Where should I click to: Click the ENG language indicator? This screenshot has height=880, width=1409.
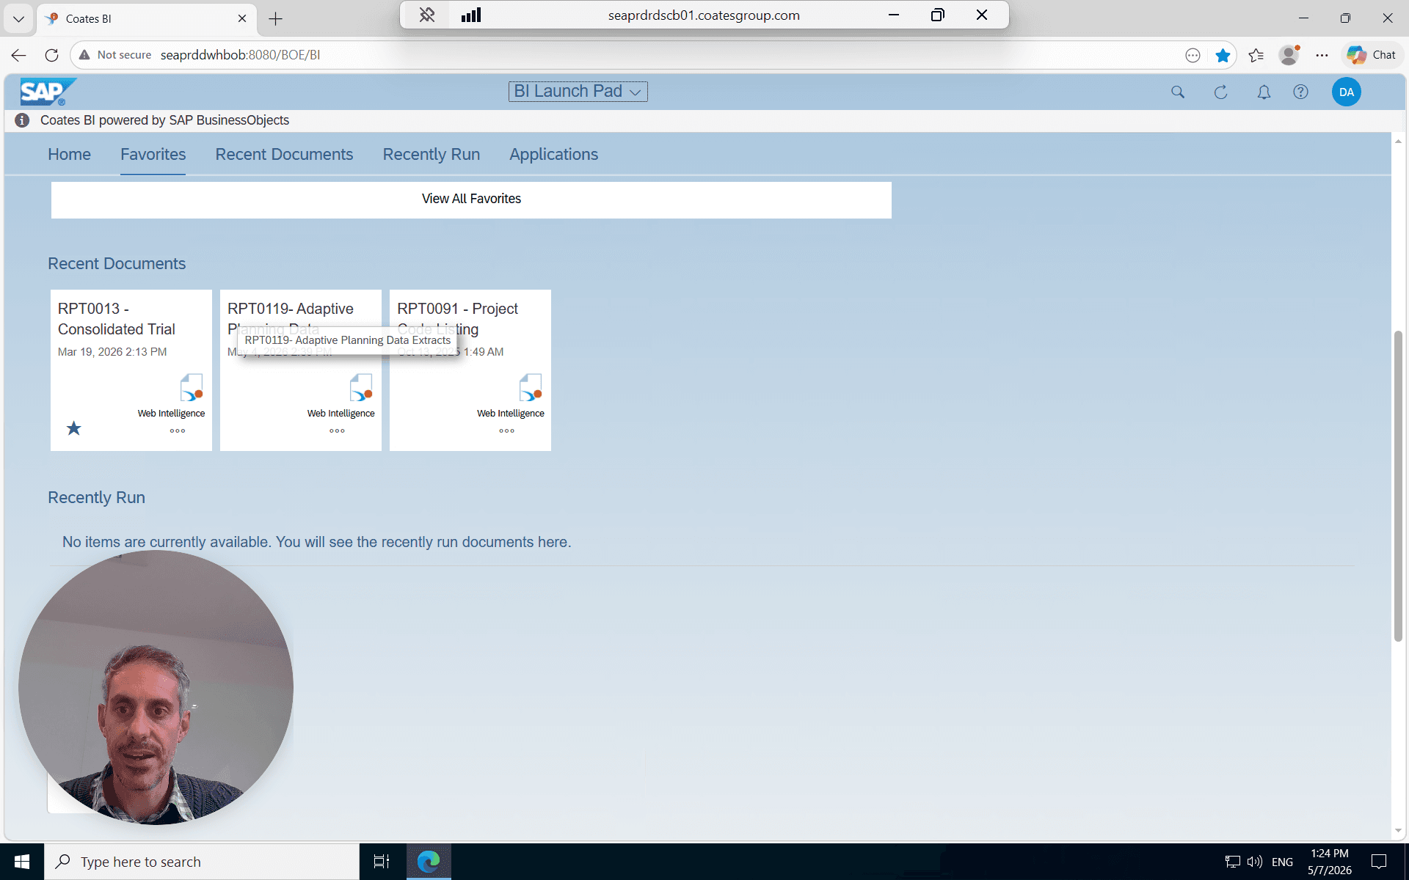1282,862
